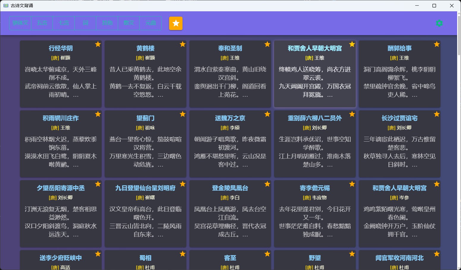This screenshot has height=270, width=461.
Task: Select the title 长沙过贾谊宅
Action: tap(399, 118)
